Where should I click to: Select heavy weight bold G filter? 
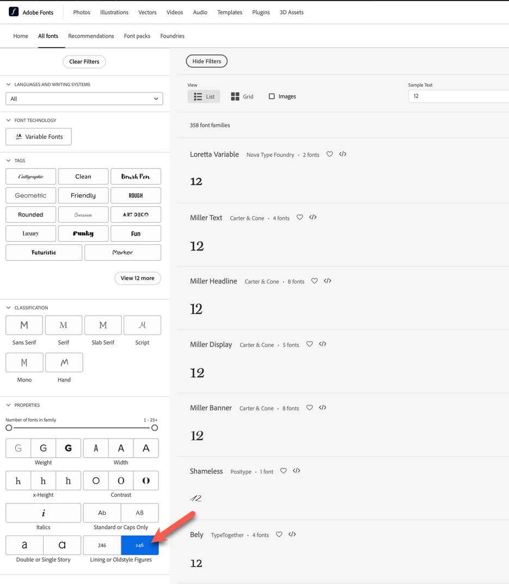click(68, 448)
